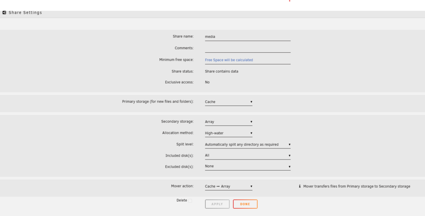Open the Excluded disk(s) None dropdown
425x216 pixels.
point(248,166)
